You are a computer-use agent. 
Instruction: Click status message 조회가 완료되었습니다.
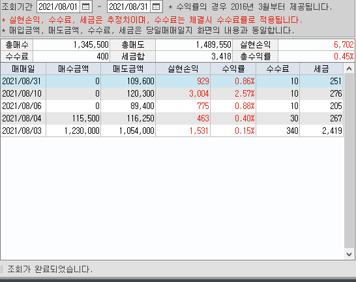coord(50,270)
